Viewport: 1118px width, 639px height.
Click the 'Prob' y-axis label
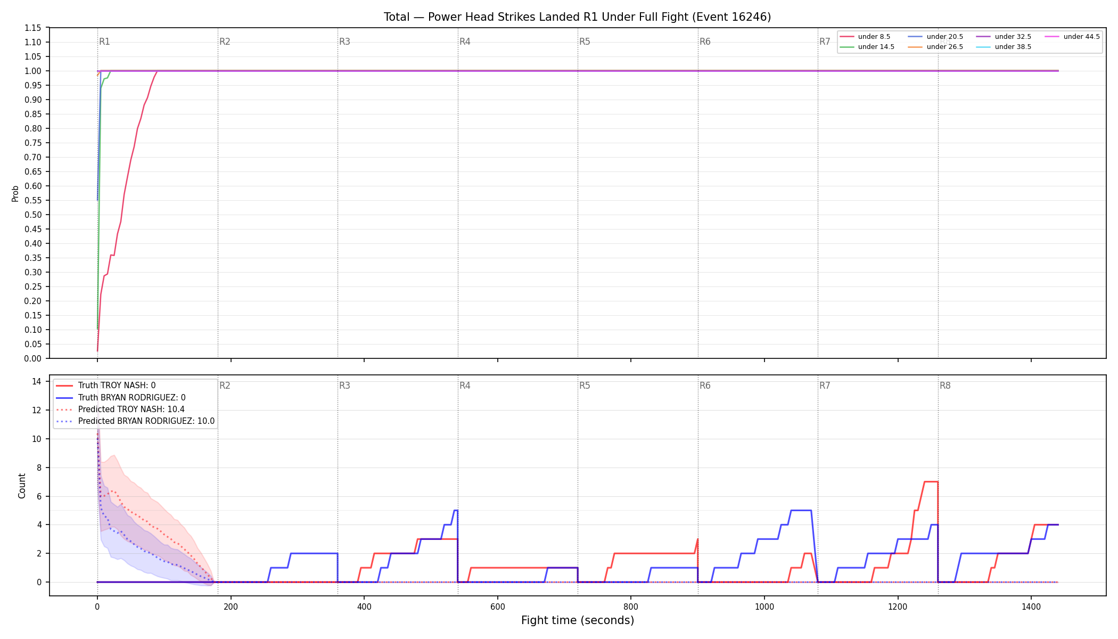[15, 193]
